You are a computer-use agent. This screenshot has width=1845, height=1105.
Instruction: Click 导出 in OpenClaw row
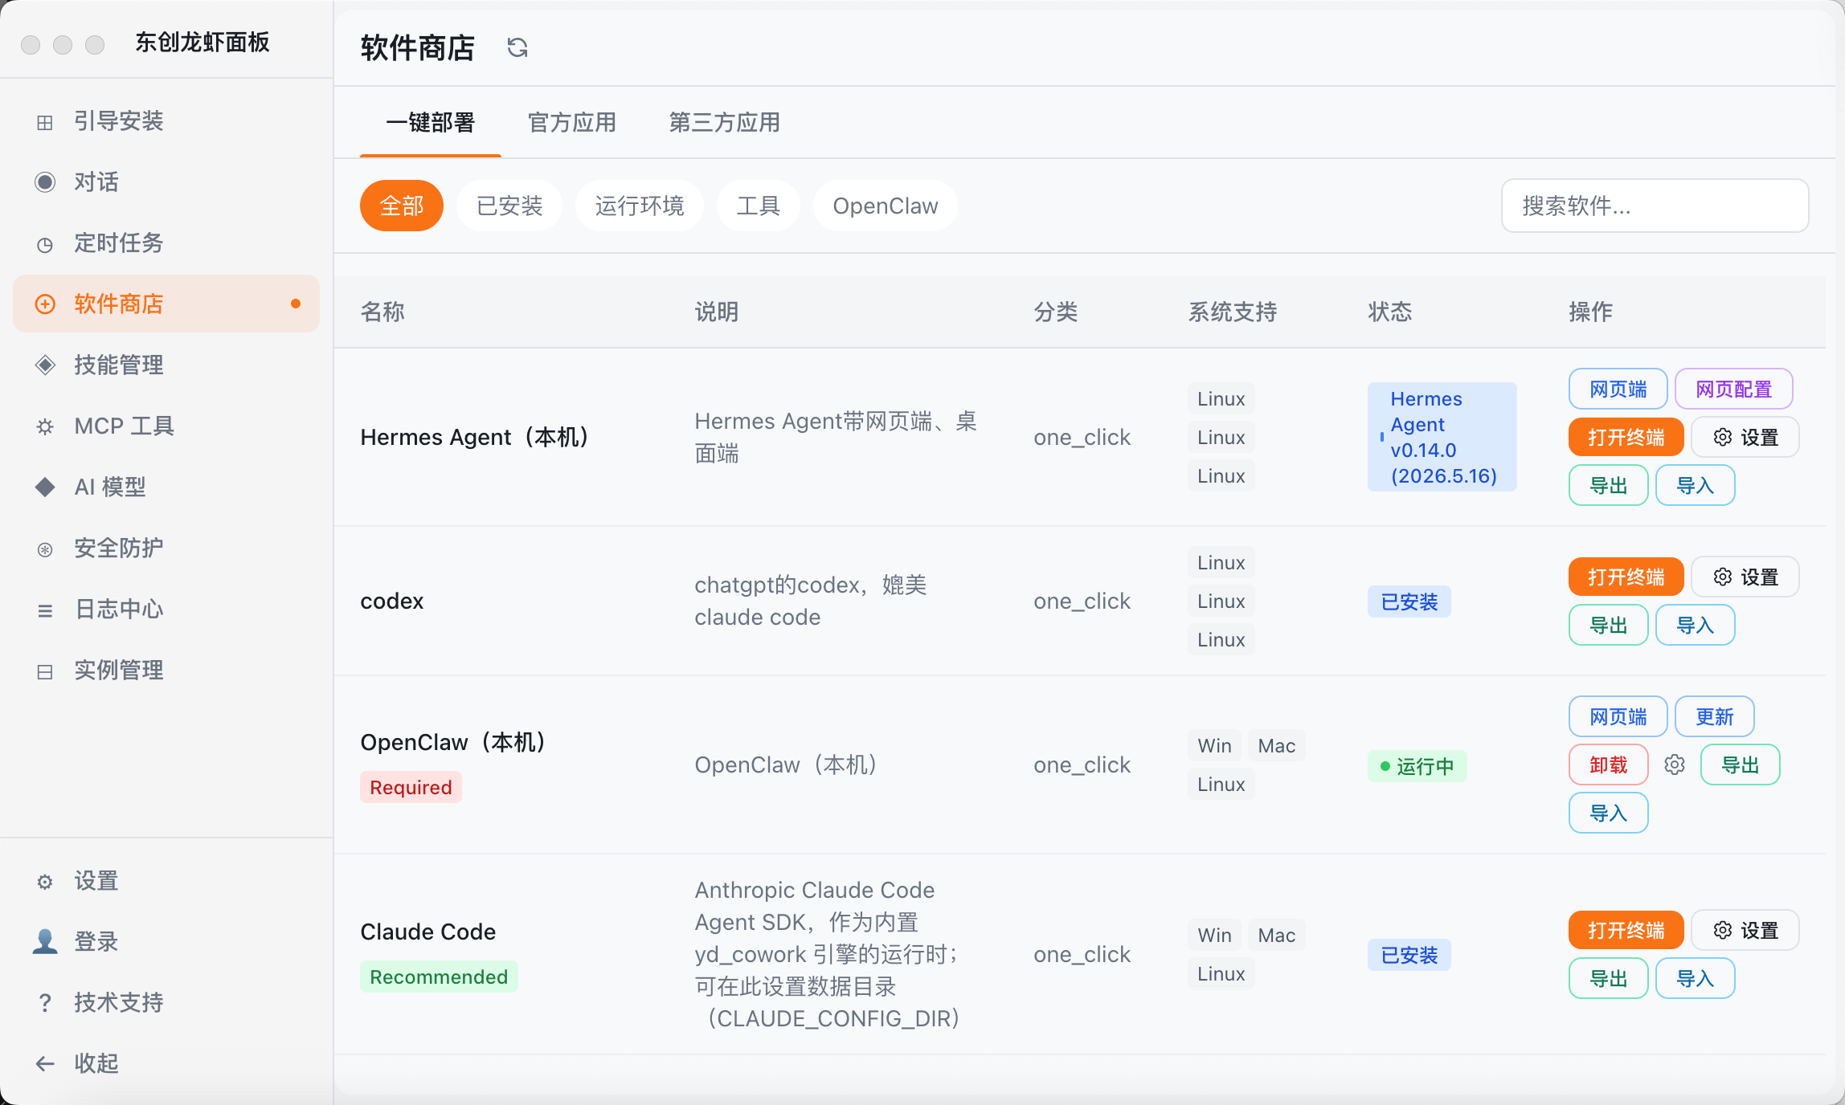tap(1741, 765)
